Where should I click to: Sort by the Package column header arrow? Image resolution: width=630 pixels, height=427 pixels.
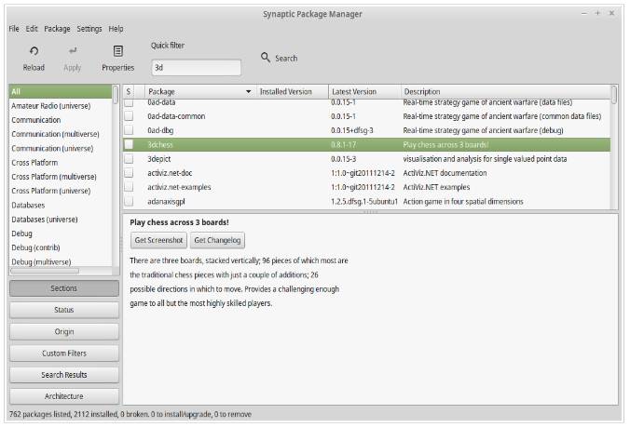pyautogui.click(x=248, y=92)
